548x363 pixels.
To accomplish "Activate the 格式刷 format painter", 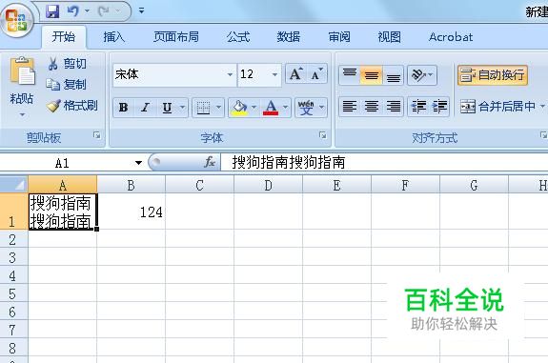I will pyautogui.click(x=72, y=106).
